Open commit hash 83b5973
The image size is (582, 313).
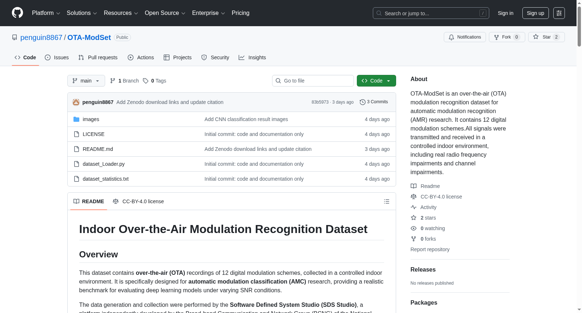(x=320, y=102)
